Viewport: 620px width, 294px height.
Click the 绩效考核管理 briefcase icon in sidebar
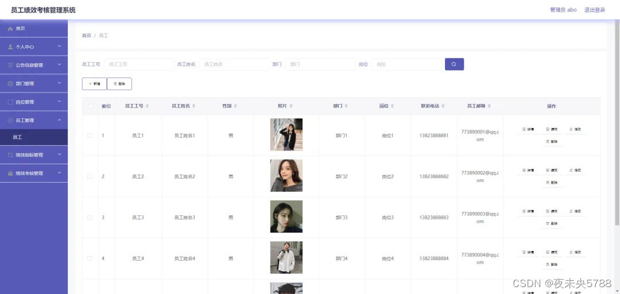click(11, 173)
